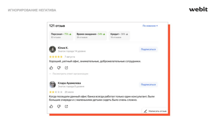The height and width of the screenshot is (125, 214).
Task: Open the Клара Арамелева profile name link
Action: pyautogui.click(x=69, y=83)
